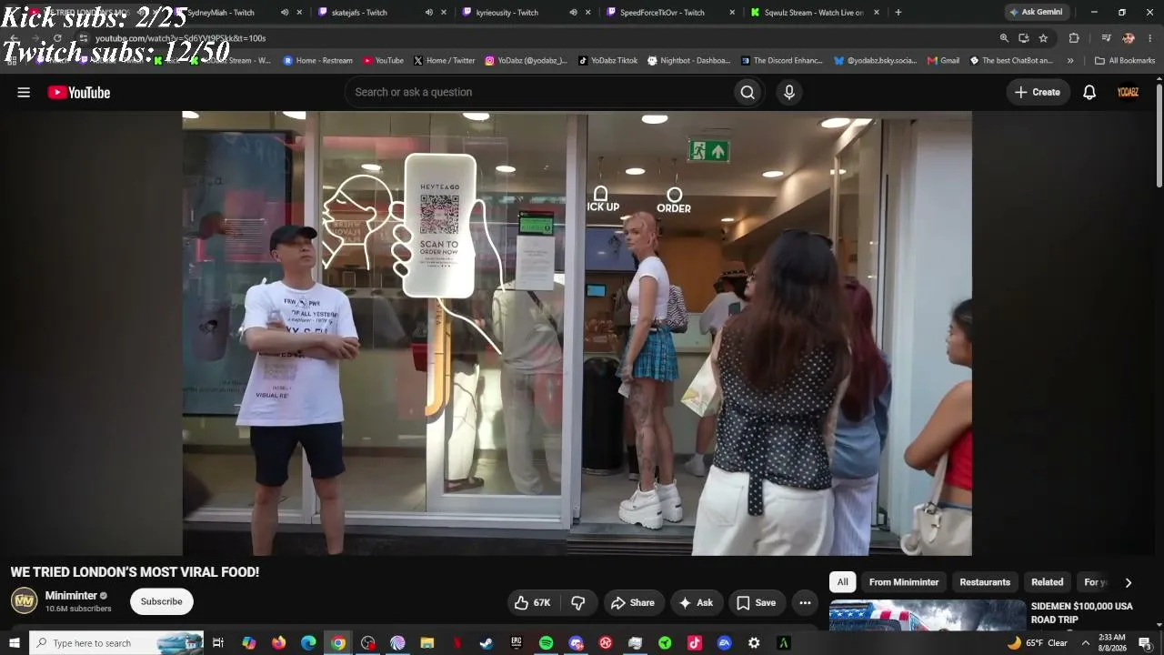The width and height of the screenshot is (1164, 655).
Task: Open Spotify from the taskbar
Action: 546,643
